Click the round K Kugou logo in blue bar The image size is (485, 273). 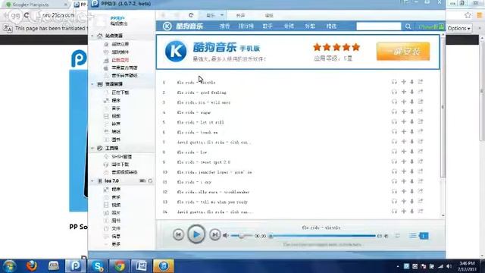(x=167, y=27)
